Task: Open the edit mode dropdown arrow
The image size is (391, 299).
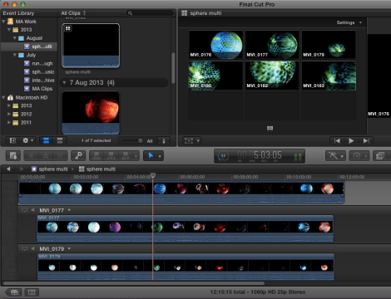Action: (136, 156)
